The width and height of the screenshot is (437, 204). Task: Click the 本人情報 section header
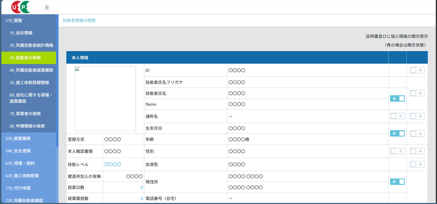227,57
